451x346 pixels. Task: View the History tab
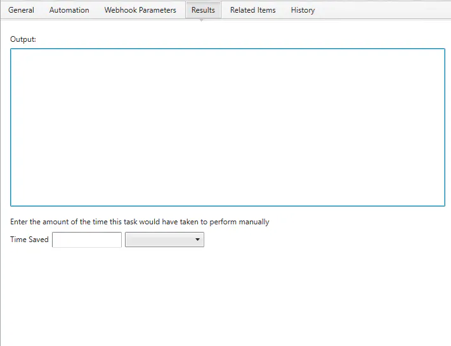pyautogui.click(x=303, y=10)
